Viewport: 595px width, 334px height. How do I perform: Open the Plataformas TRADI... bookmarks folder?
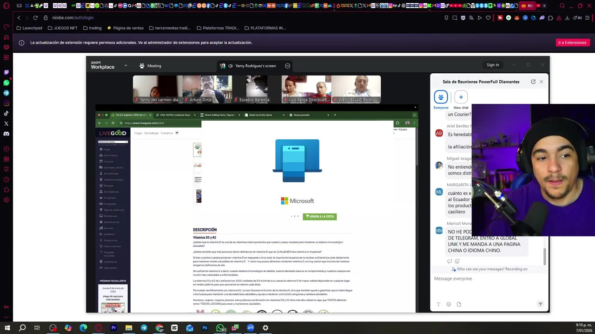218,28
